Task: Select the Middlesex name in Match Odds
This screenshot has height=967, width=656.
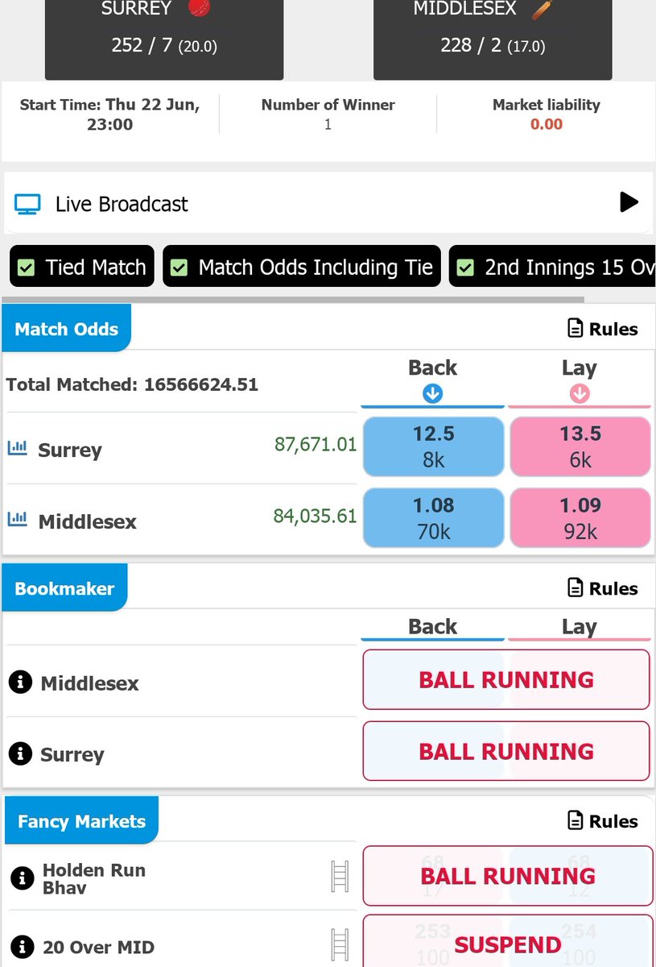Action: pos(88,521)
